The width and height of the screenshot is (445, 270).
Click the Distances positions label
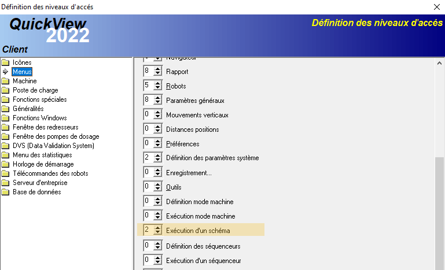[193, 130]
